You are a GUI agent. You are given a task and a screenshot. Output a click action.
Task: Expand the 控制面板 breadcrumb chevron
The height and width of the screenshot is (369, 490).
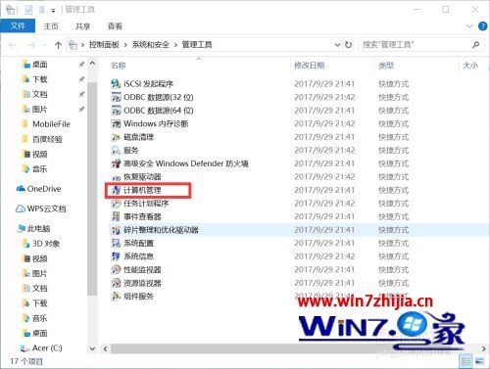125,45
